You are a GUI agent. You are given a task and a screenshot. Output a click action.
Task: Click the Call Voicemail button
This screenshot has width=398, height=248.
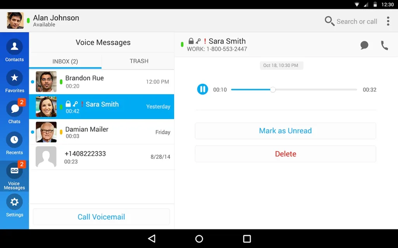(x=101, y=217)
